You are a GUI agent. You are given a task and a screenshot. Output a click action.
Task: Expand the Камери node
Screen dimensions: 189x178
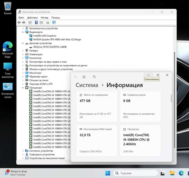click(23, 51)
